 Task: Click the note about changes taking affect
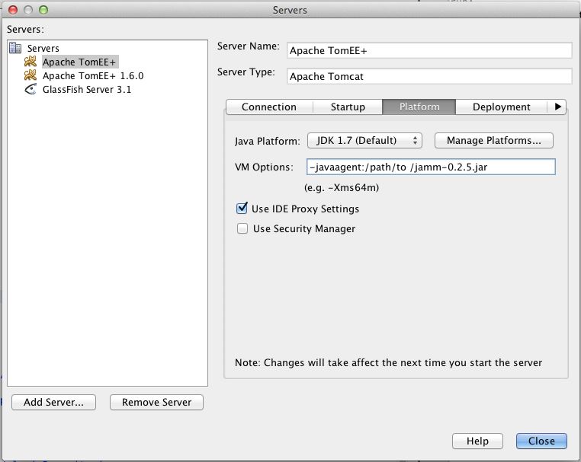(x=388, y=362)
